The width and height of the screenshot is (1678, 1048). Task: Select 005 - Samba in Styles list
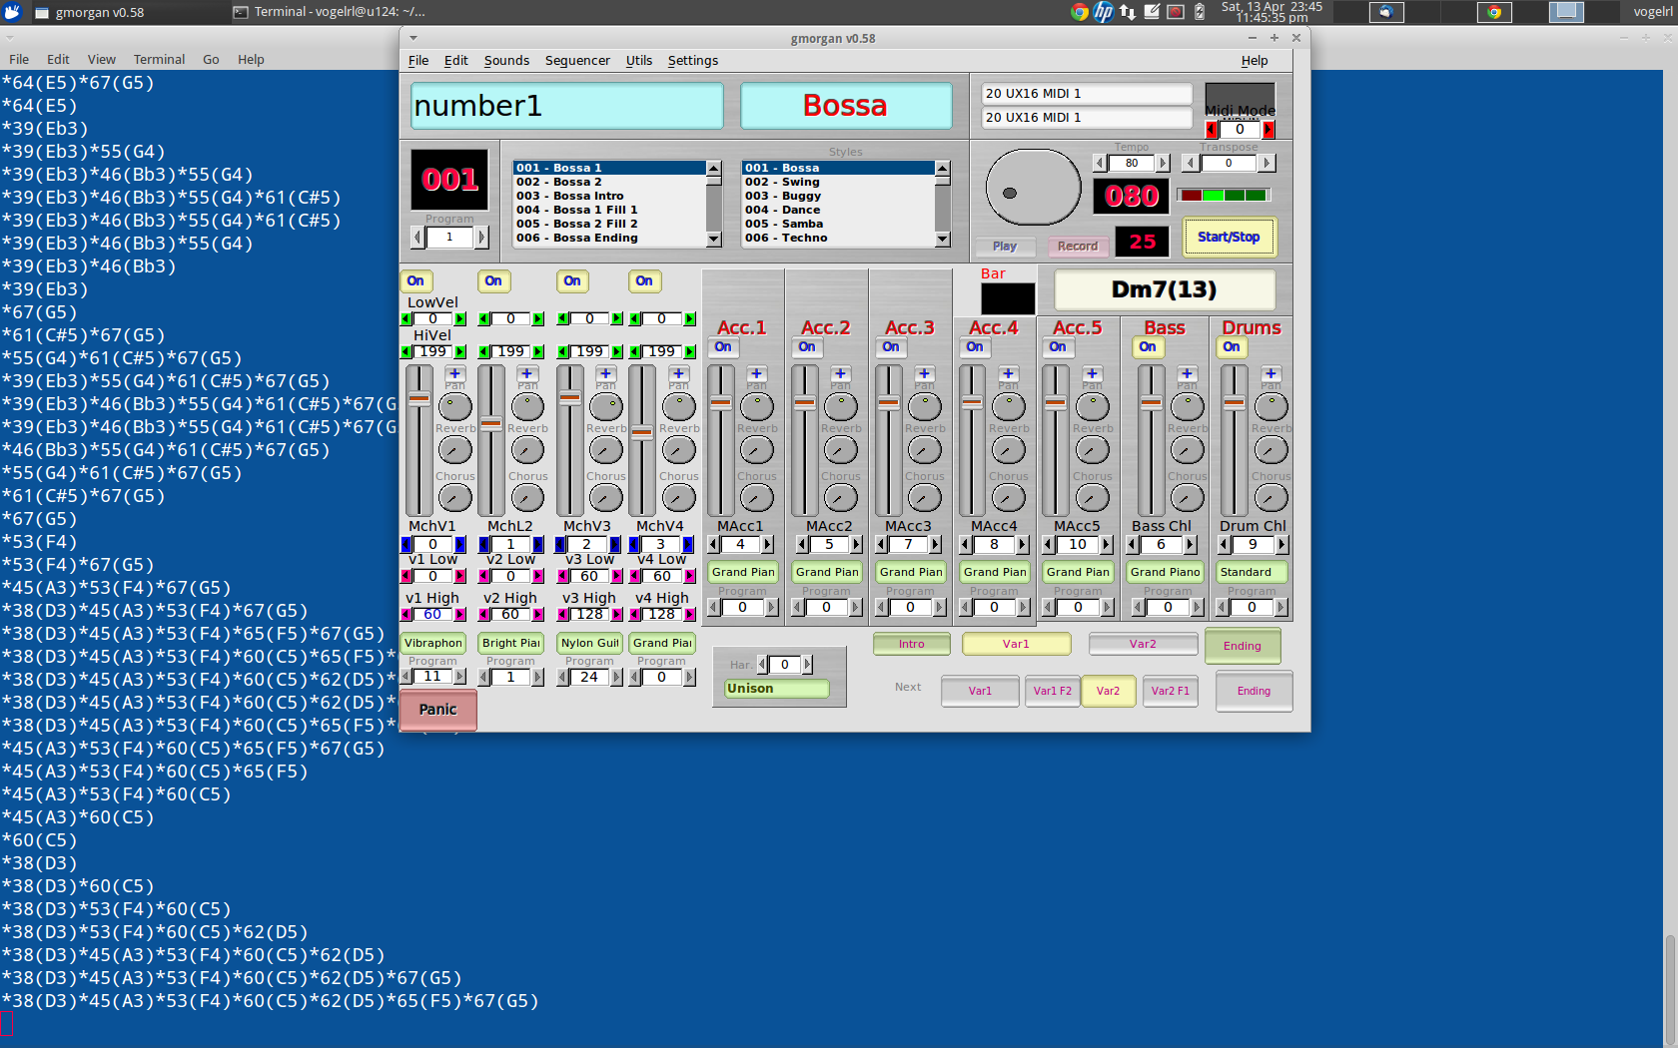784,224
